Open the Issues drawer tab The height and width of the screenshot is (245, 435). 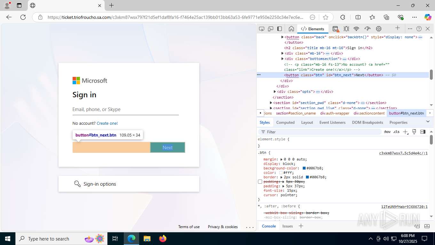pyautogui.click(x=287, y=226)
